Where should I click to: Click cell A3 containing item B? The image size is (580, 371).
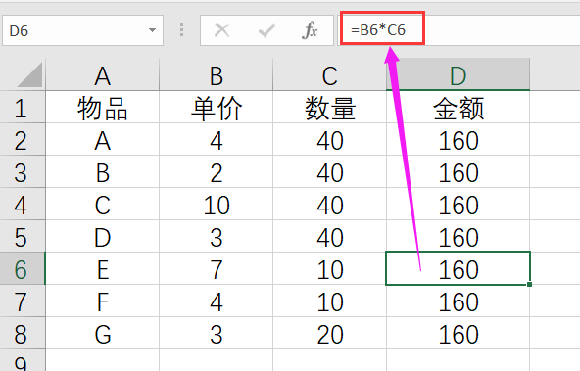(x=103, y=172)
